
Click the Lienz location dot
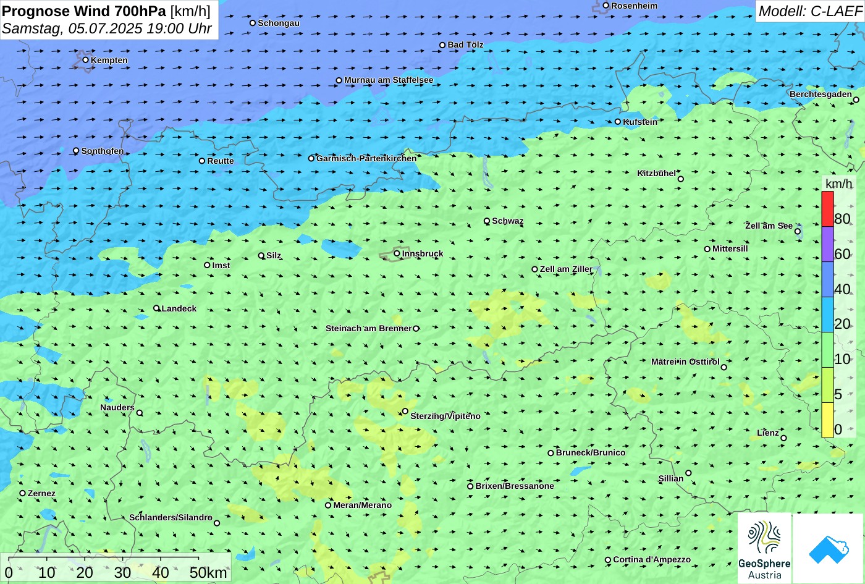(x=783, y=438)
